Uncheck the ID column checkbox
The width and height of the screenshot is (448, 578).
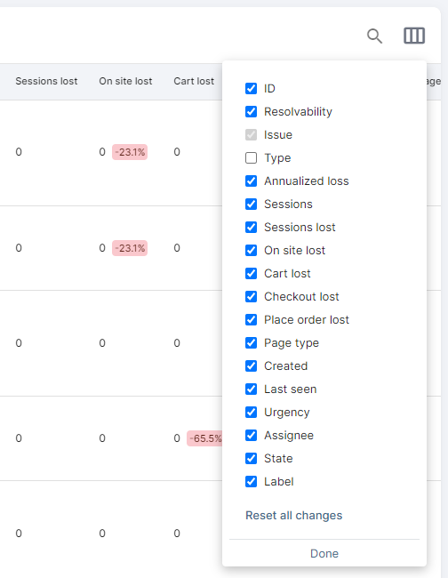click(251, 88)
